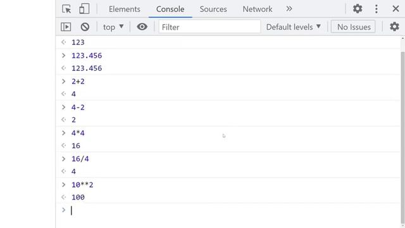Screen dimensions: 405x228
Task: Select the output value 100
Action: pyautogui.click(x=78, y=198)
